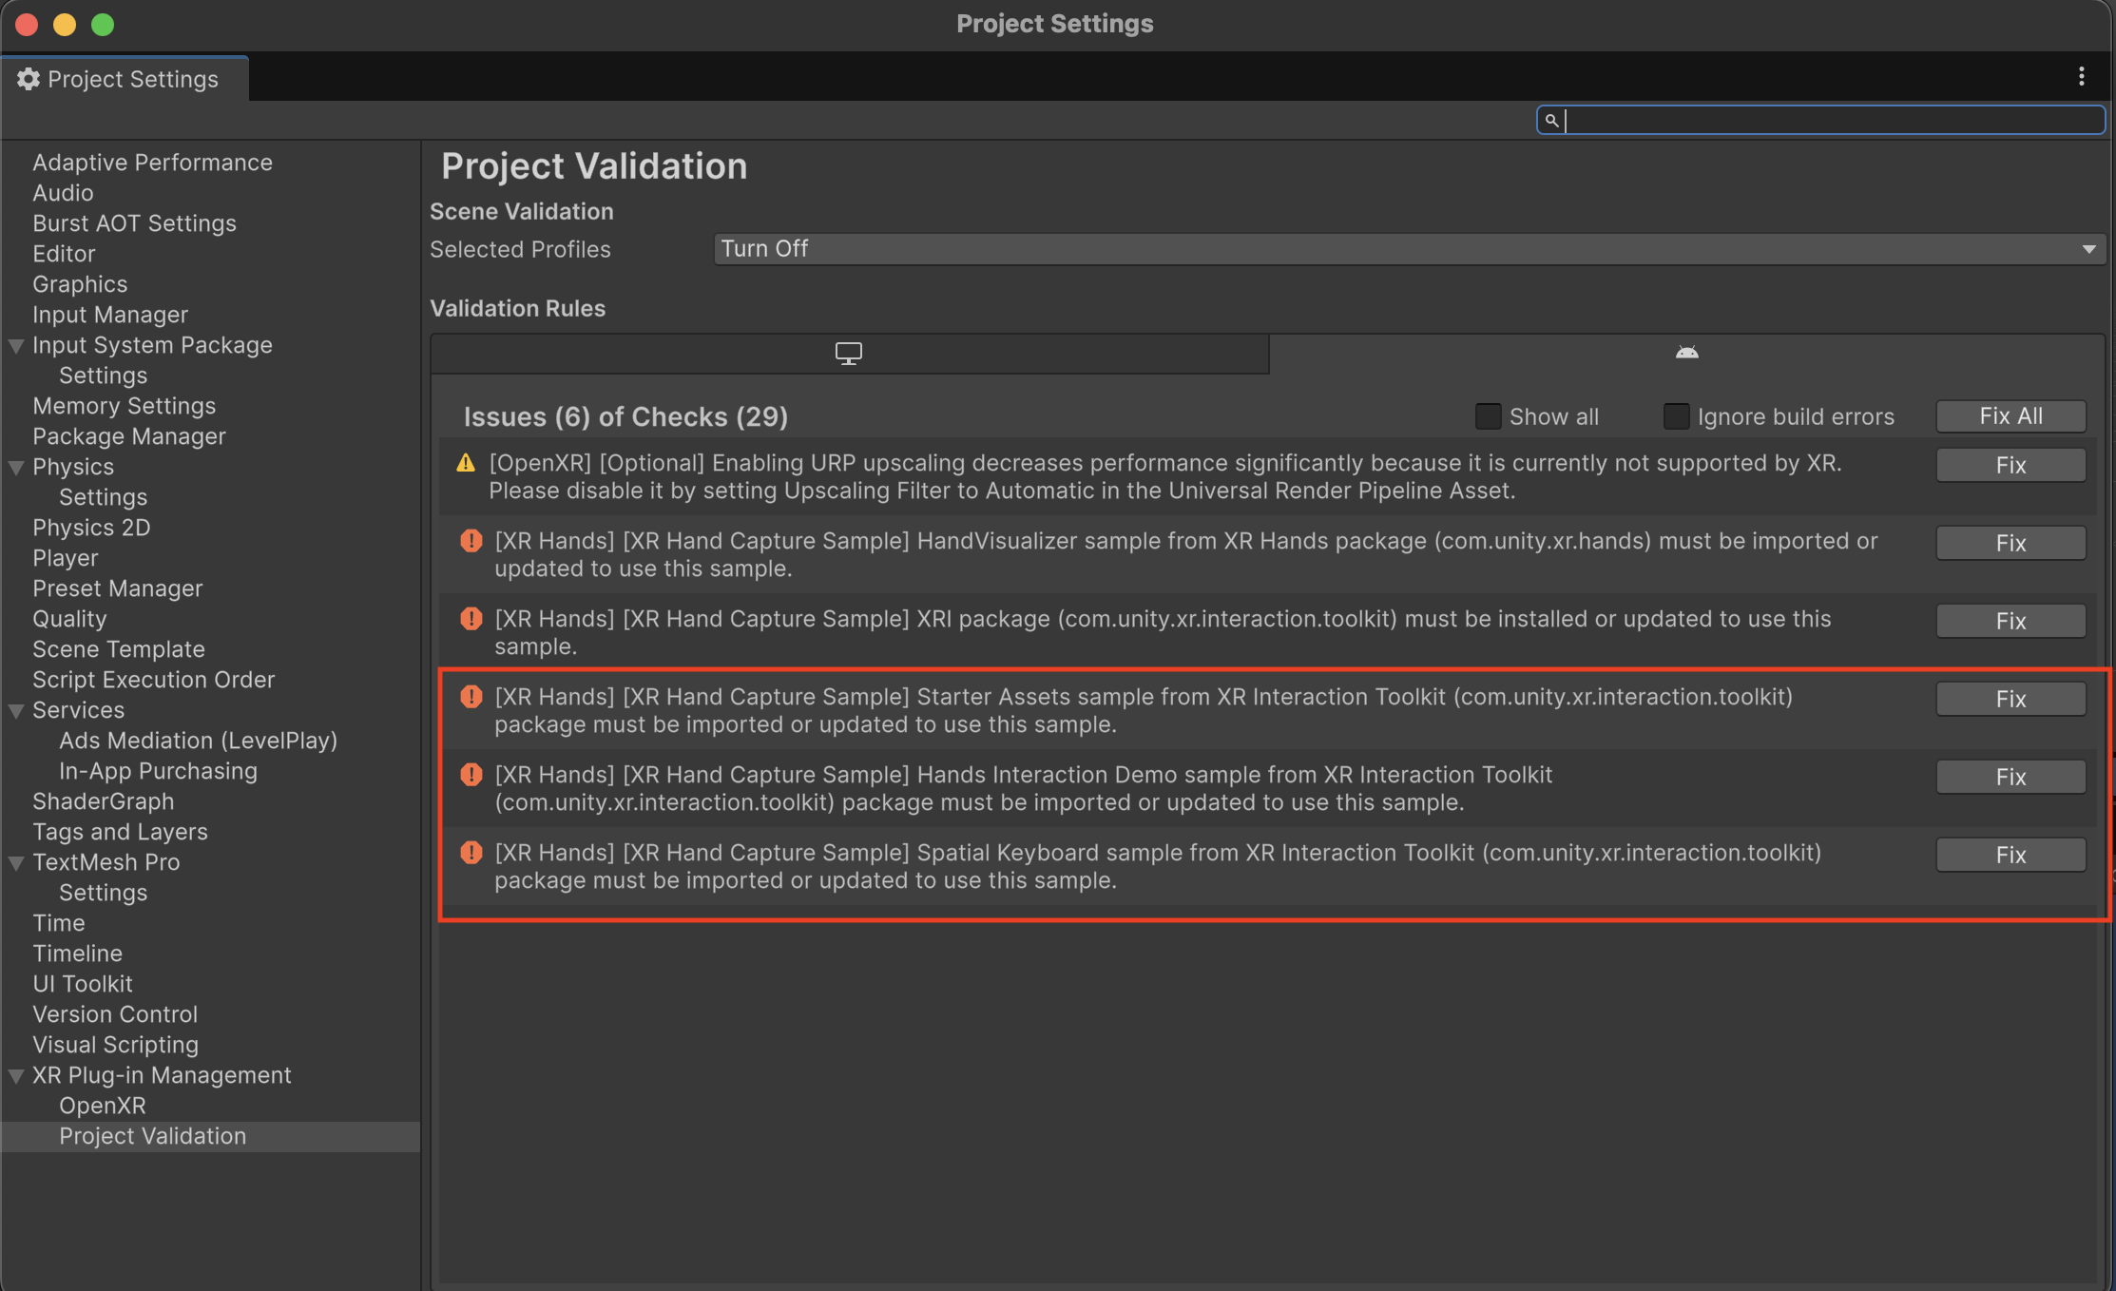Click the HandVisualizer error icon

(x=471, y=540)
